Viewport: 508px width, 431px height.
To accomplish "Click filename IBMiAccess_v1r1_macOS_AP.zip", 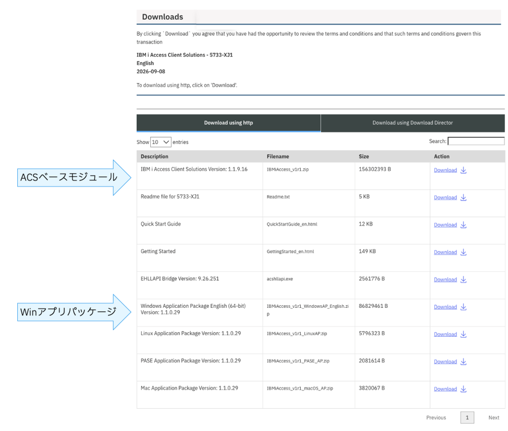I will (x=300, y=388).
